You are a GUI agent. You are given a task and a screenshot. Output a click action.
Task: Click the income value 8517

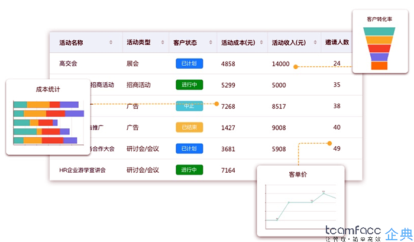point(279,107)
